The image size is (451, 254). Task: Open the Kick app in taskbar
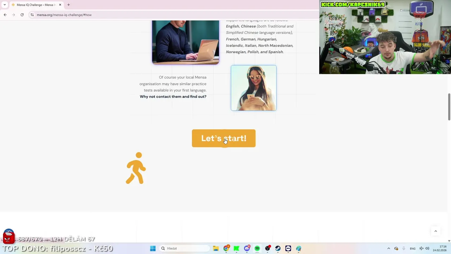(236, 248)
